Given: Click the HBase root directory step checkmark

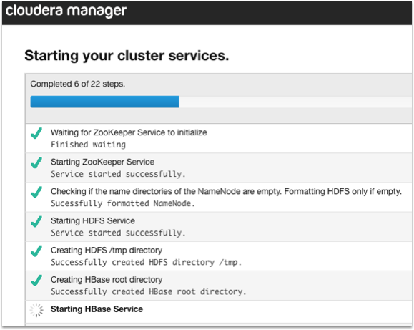Looking at the screenshot, I should point(36,281).
